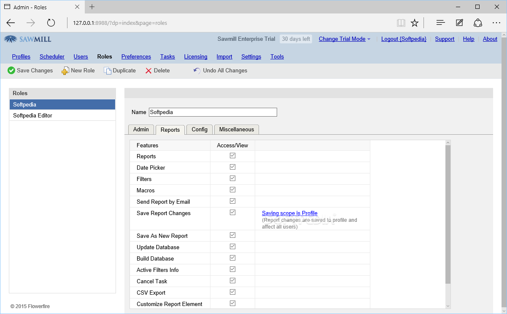Toggle Send Report by Email checkbox

[x=232, y=201]
